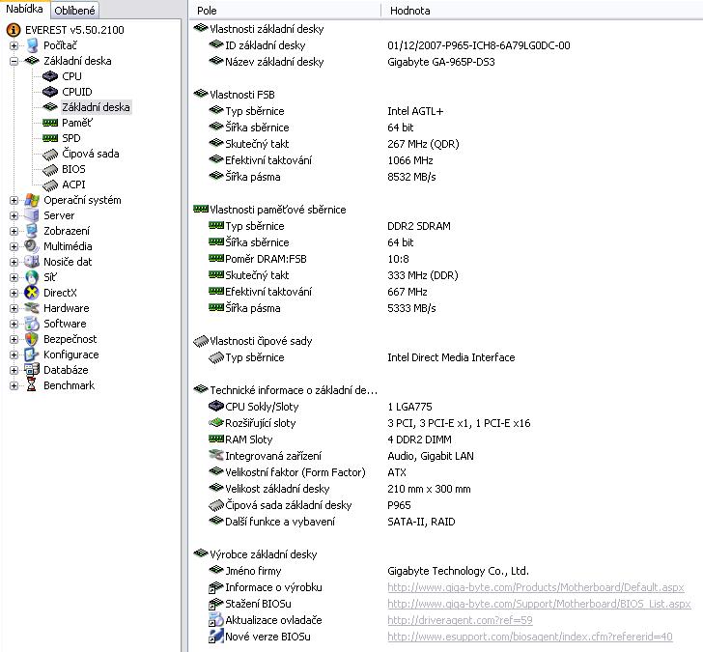Open the giga-byte.com Products Motherboard link

click(536, 587)
